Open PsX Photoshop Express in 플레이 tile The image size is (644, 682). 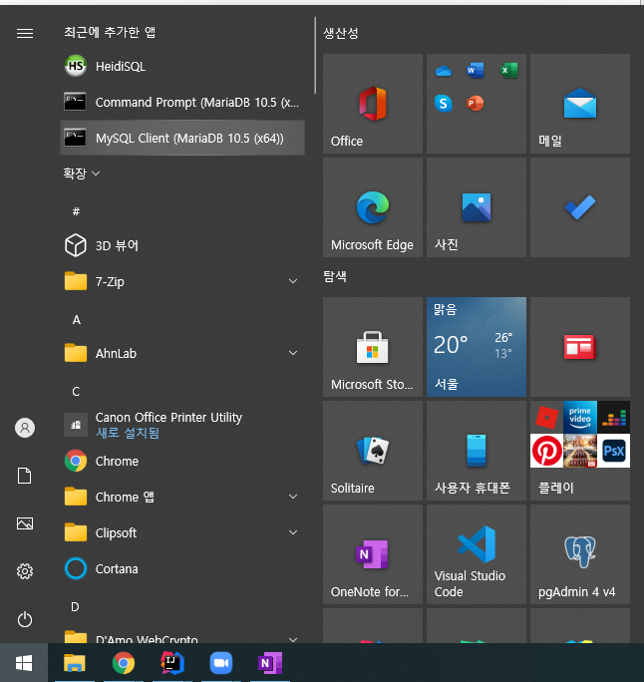pyautogui.click(x=613, y=451)
